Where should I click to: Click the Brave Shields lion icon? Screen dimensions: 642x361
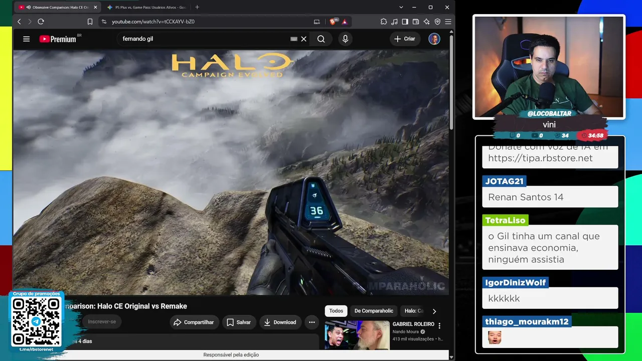coord(333,22)
